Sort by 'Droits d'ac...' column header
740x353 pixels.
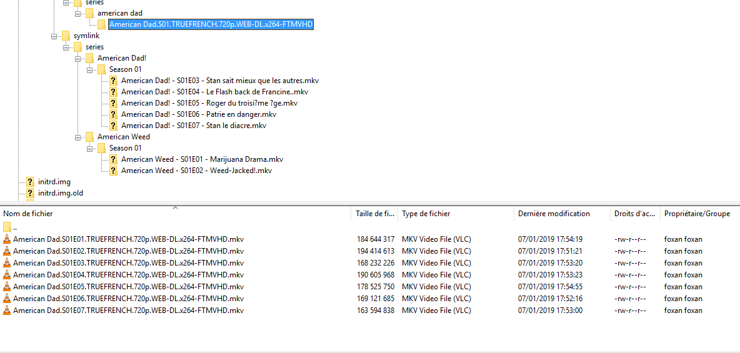click(635, 214)
